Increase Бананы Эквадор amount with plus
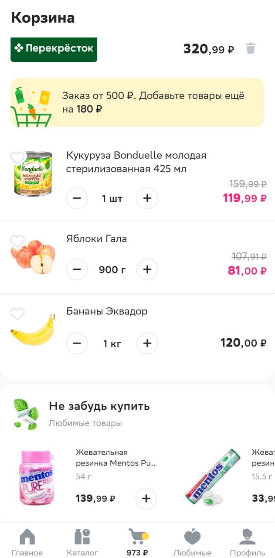 147,344
